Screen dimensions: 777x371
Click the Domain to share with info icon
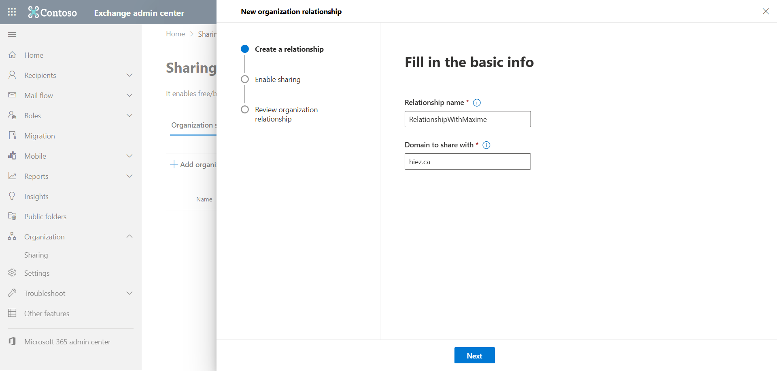point(486,145)
